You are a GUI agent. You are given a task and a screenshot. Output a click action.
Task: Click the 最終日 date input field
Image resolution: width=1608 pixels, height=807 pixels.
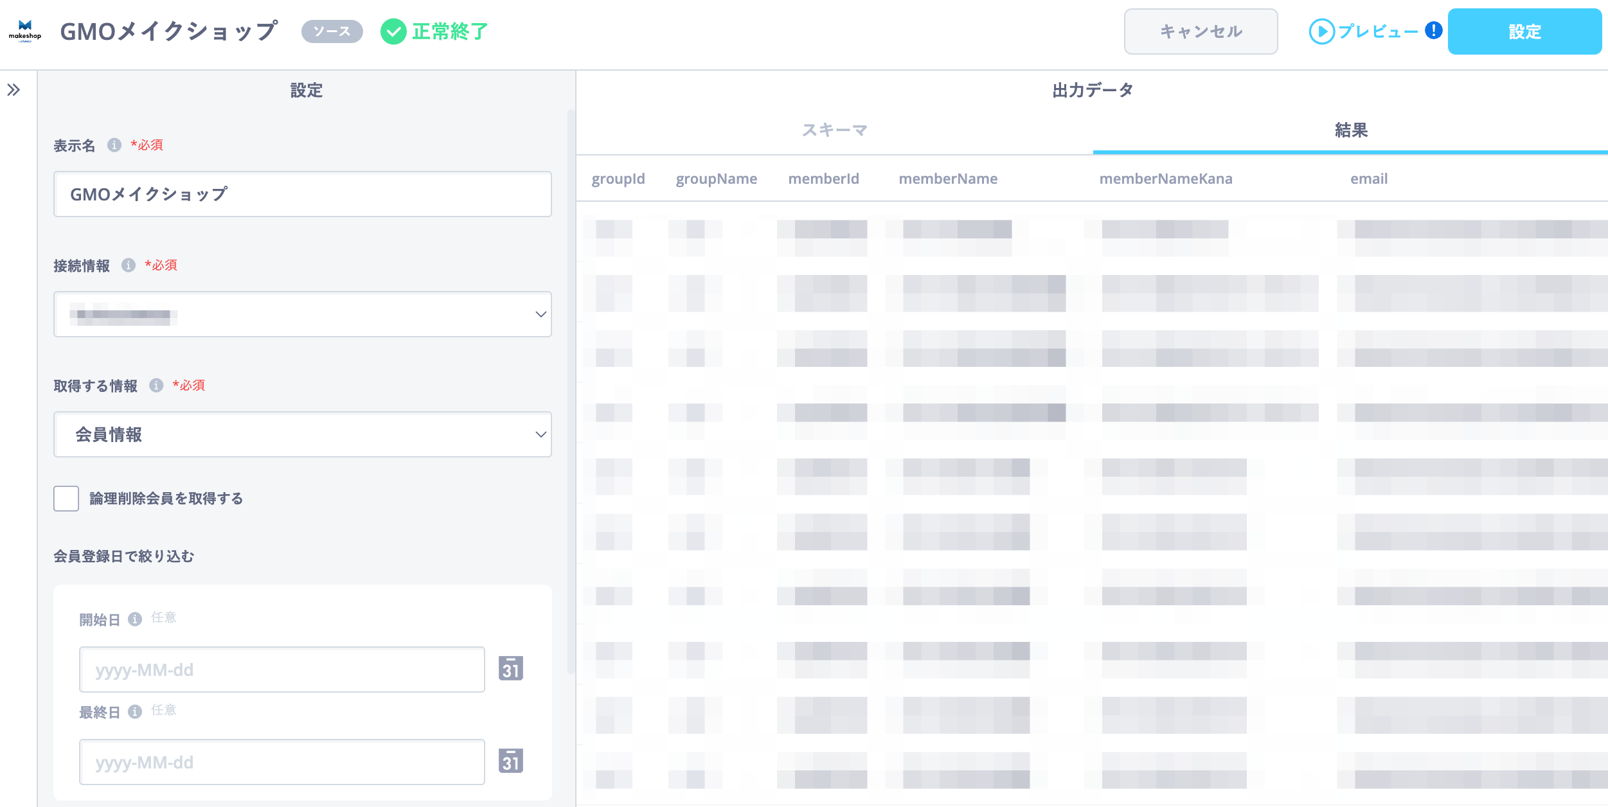point(282,762)
